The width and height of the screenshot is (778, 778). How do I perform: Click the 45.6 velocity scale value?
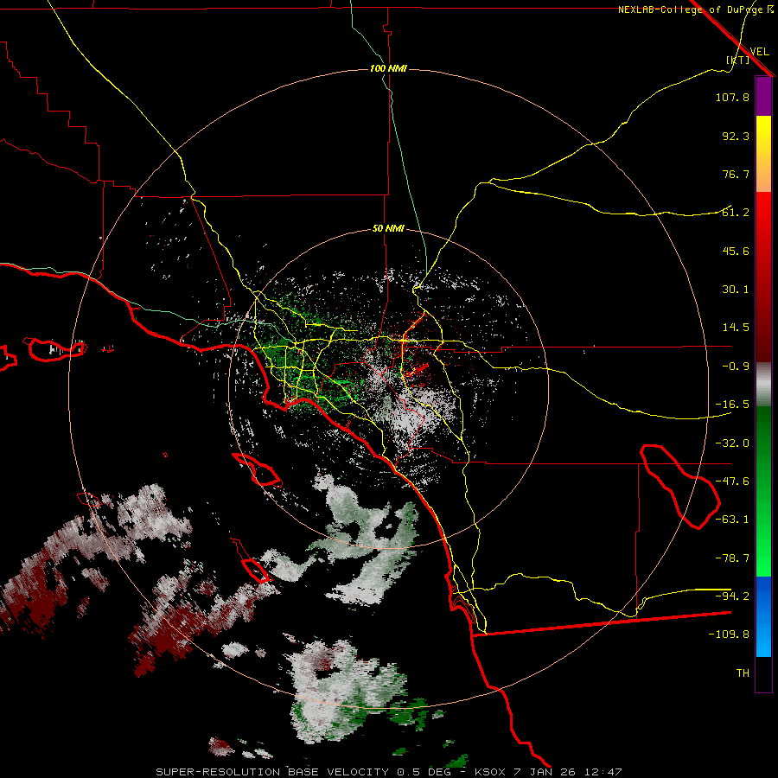[x=736, y=251]
